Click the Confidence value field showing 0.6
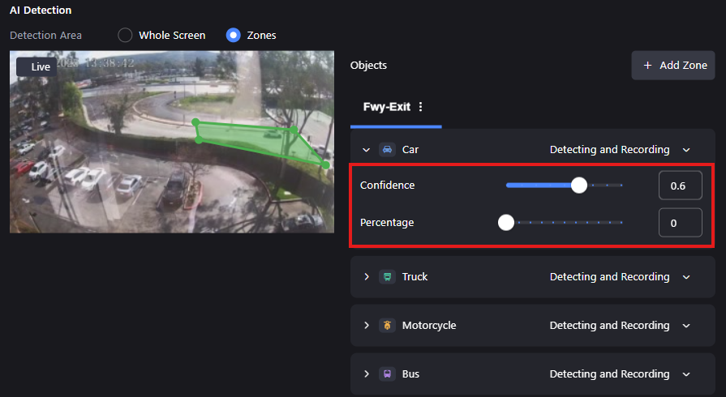Image resolution: width=726 pixels, height=397 pixels. (x=680, y=186)
